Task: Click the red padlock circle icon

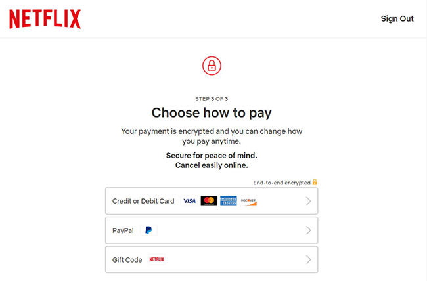Action: pos(212,66)
